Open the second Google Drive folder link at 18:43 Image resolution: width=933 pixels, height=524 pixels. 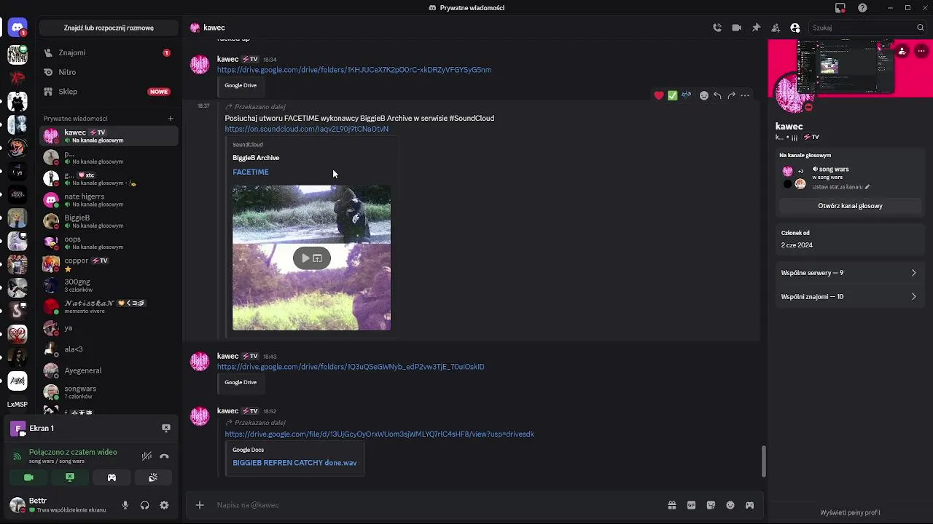tap(351, 367)
